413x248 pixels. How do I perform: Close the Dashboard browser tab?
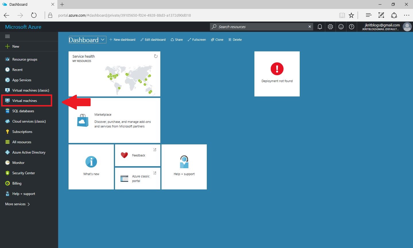pyautogui.click(x=52, y=4)
